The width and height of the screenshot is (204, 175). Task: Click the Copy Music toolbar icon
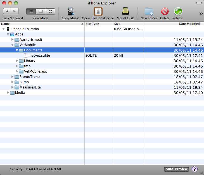tap(70, 11)
